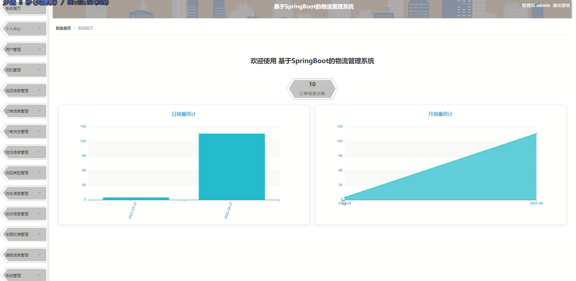Expand 订单发货管理 using its chevron arrow
The height and width of the screenshot is (281, 576).
tap(39, 131)
